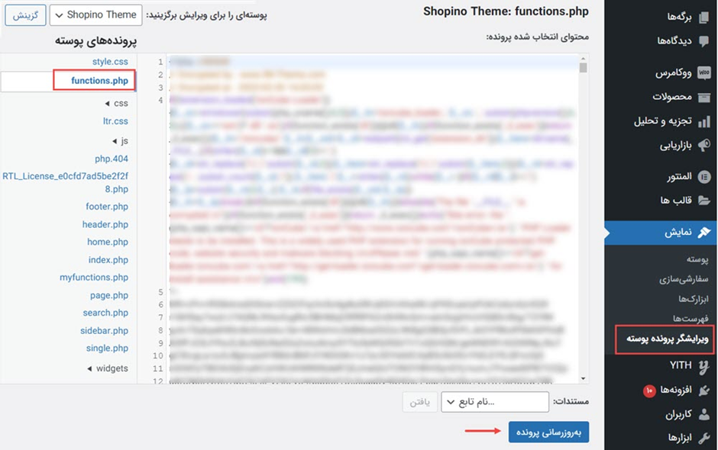Screen dimensions: 718x450
Task: Click the برگه‌ها pages icon
Action: (703, 18)
